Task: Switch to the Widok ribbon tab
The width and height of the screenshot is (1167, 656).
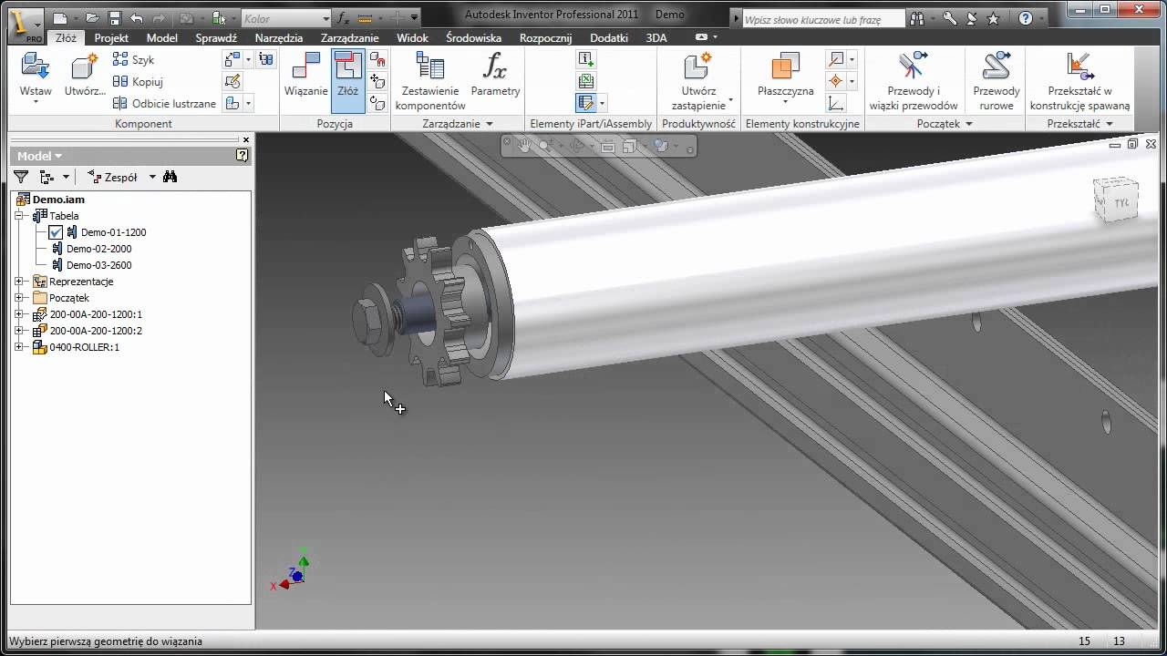Action: pos(412,38)
